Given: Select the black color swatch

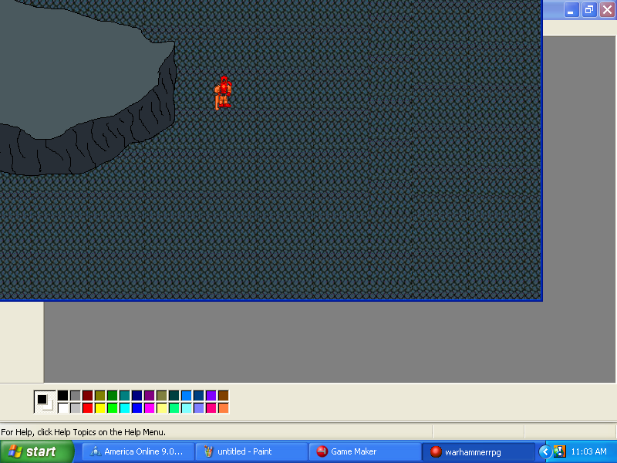Looking at the screenshot, I should tap(62, 394).
